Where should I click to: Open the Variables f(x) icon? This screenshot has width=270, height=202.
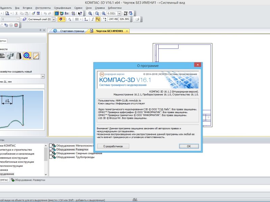pyautogui.click(x=66, y=13)
